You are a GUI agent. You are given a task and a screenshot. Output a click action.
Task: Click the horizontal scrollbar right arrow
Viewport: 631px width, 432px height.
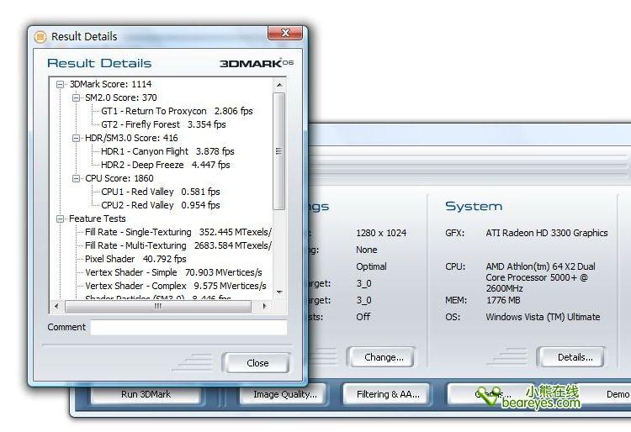[266, 307]
